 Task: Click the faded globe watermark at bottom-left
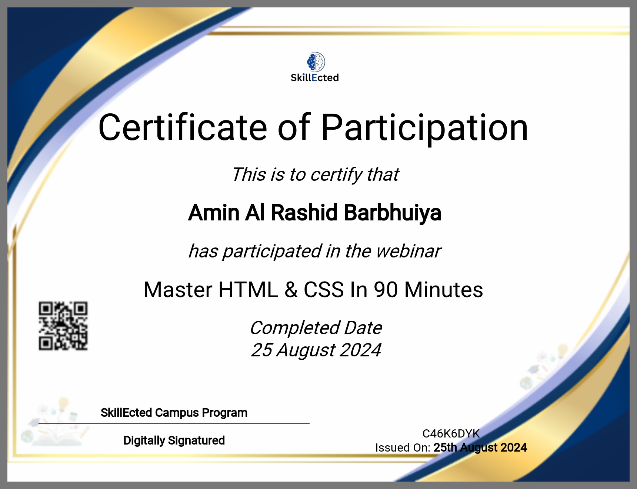pos(27,436)
